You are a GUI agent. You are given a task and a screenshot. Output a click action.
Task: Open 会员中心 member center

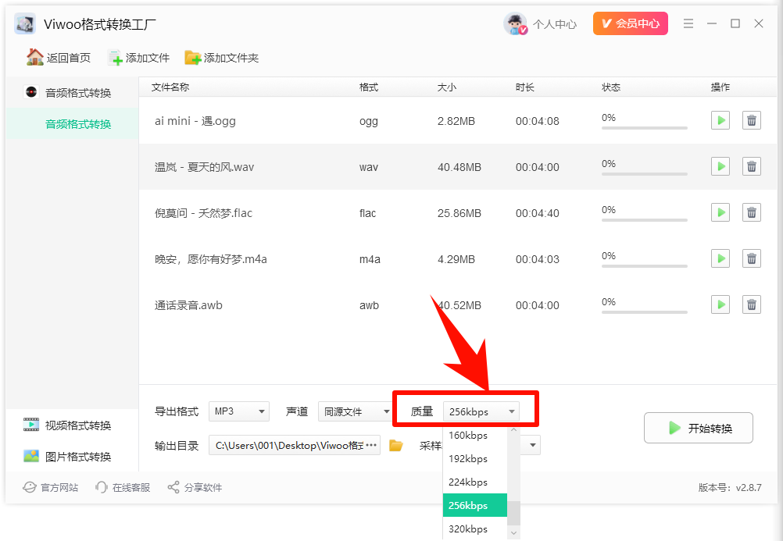(630, 23)
